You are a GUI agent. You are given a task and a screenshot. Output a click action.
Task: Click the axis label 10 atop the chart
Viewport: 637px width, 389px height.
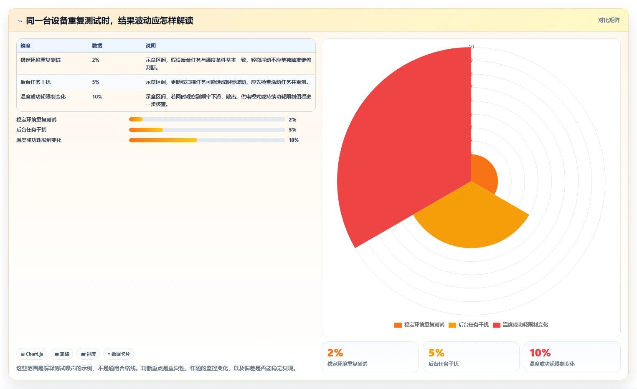pos(471,47)
